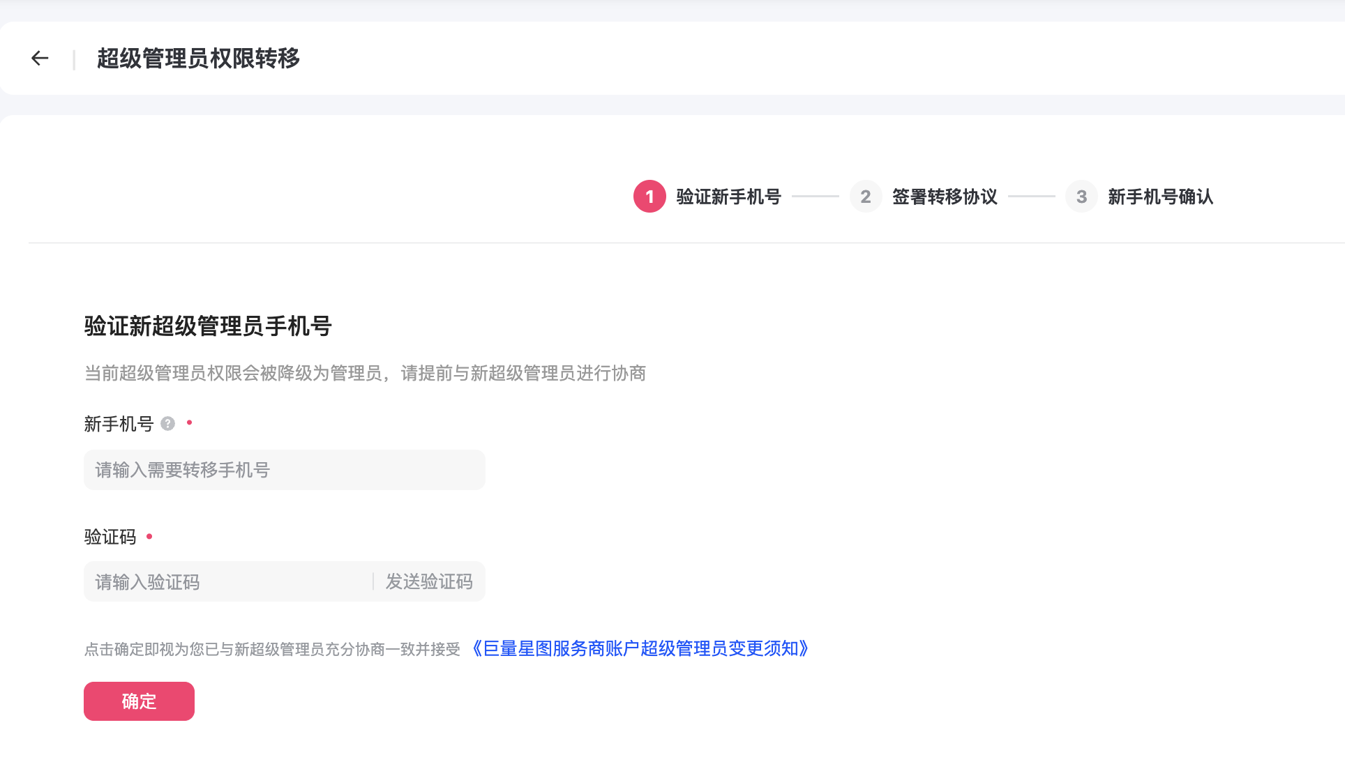Viewport: 1345px width, 771px height.
Task: Click the red 确定 button
Action: (139, 701)
